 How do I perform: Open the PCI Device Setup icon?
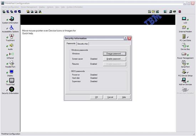[184, 72]
